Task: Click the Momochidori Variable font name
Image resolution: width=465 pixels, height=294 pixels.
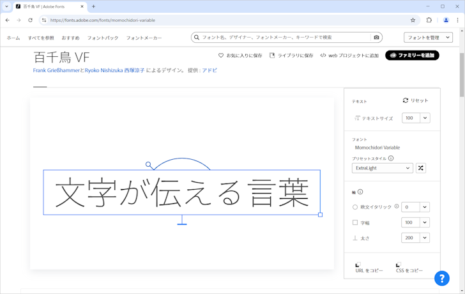Action: pos(377,148)
